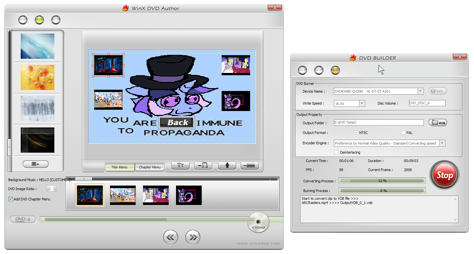Click the Back button in the menu preview
The height and width of the screenshot is (254, 474).
click(x=177, y=123)
